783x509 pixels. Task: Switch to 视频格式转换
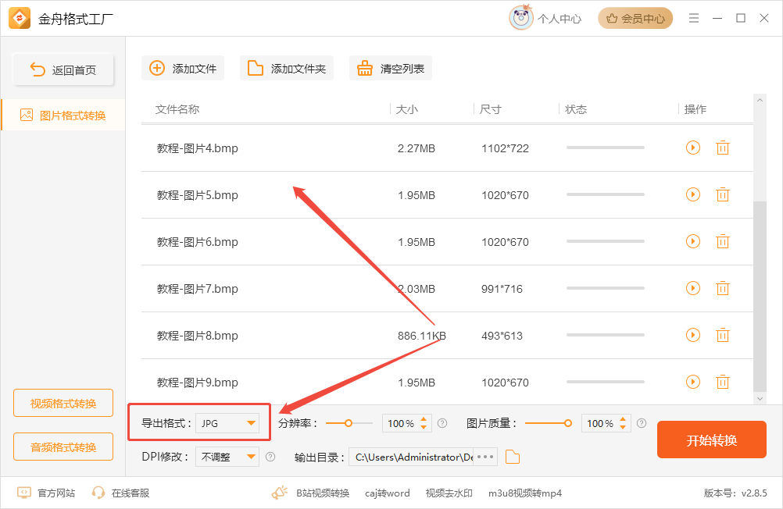tap(63, 403)
